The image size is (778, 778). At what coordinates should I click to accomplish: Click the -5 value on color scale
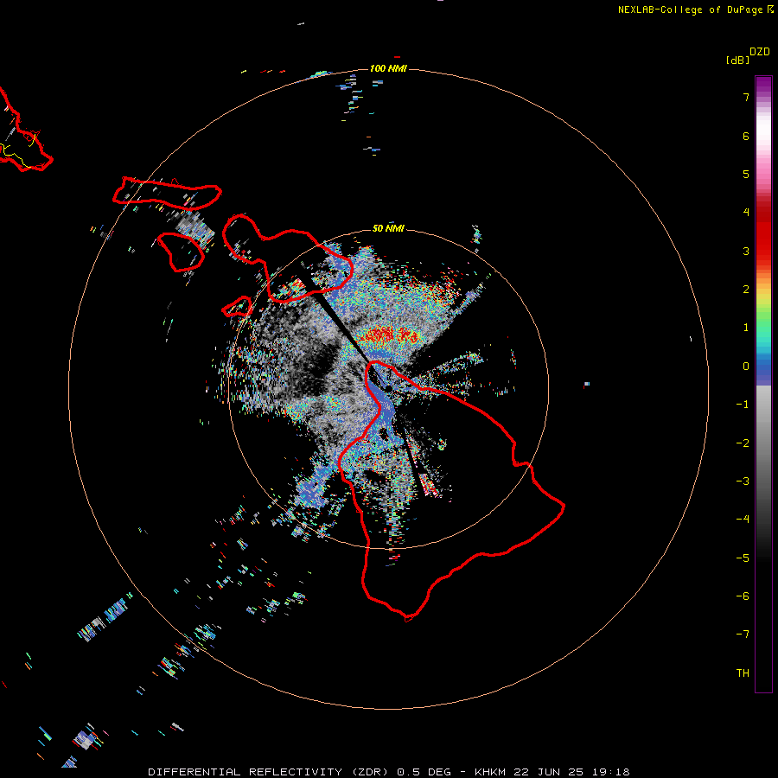(x=743, y=558)
